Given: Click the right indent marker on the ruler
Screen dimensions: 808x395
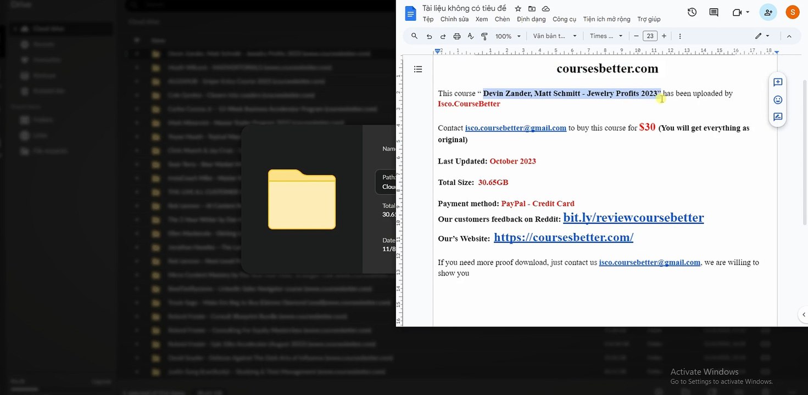Looking at the screenshot, I should [x=776, y=53].
